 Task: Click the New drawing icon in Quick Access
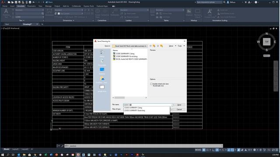[x=9, y=2]
